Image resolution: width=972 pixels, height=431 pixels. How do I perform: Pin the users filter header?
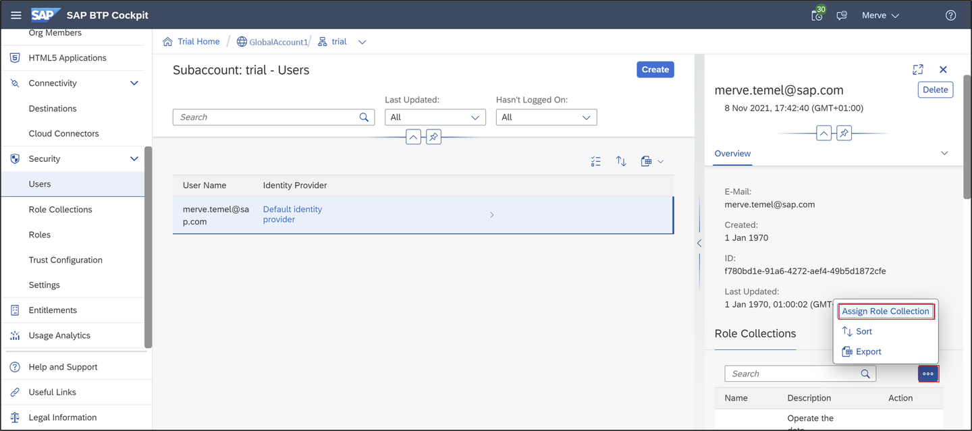(x=433, y=137)
